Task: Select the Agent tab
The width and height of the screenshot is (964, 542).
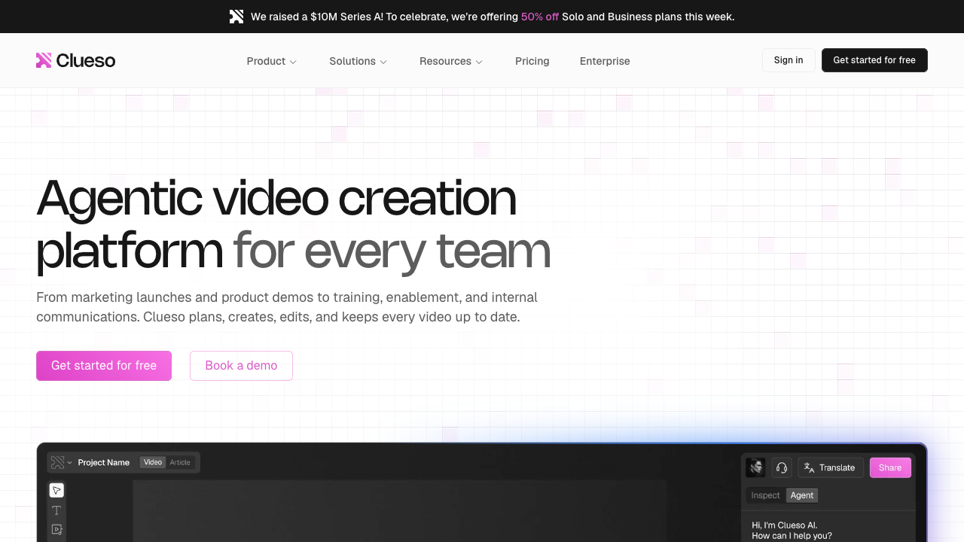Action: [802, 495]
